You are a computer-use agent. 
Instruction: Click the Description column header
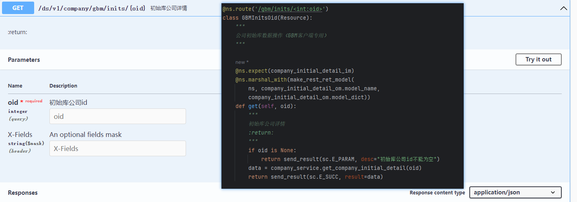point(63,86)
